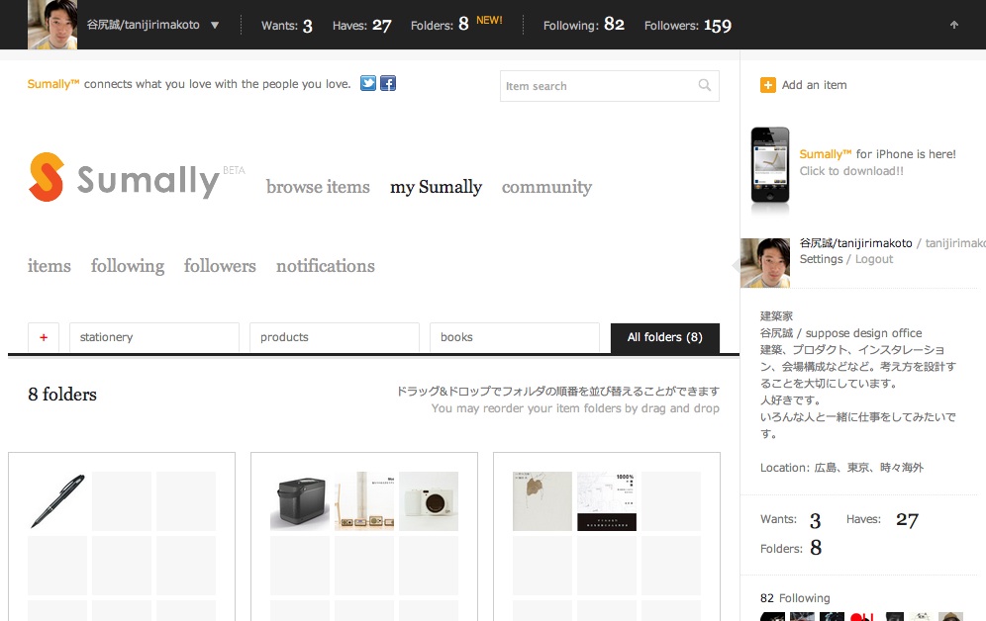Click the Location: 広島、東京、時々海外 text

[841, 468]
